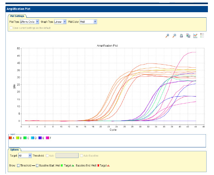Viewport: 214px width, 175px height.
Task: Enable the Show Threshold checkbox
Action: 18,165
